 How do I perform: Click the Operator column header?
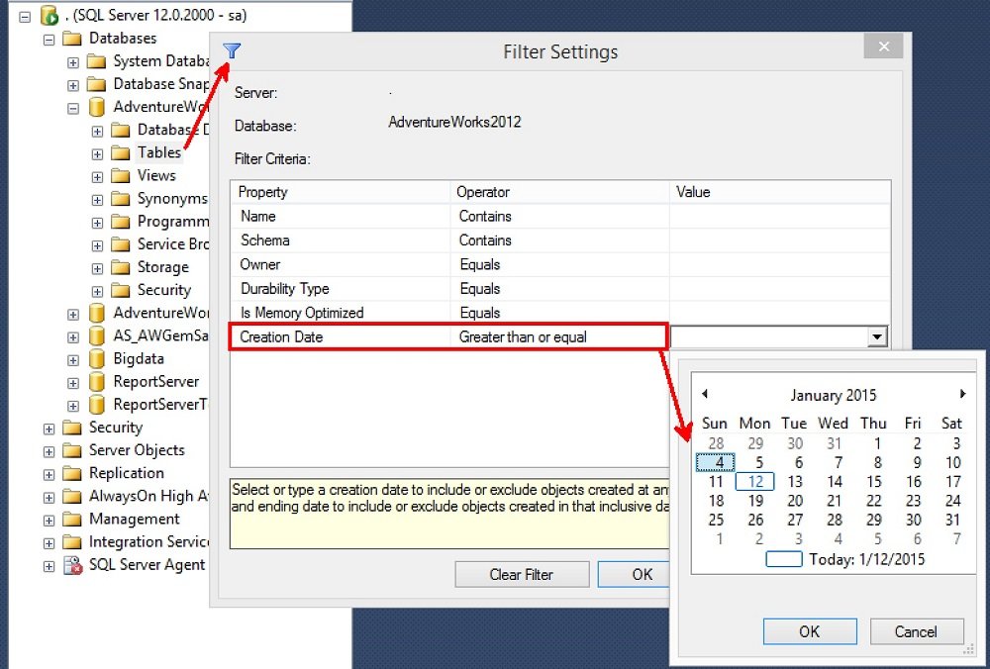(x=560, y=192)
